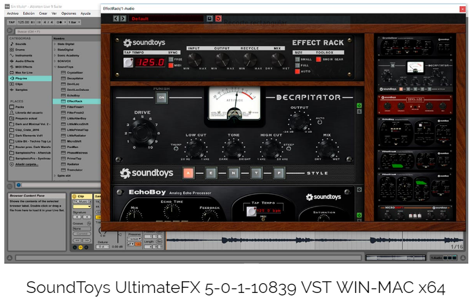Image resolution: width=472 pixels, height=304 pixels.
Task: Click the save preset disk icon
Action: coord(210,18)
